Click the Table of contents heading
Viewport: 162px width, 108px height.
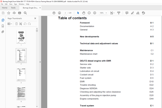72,18
